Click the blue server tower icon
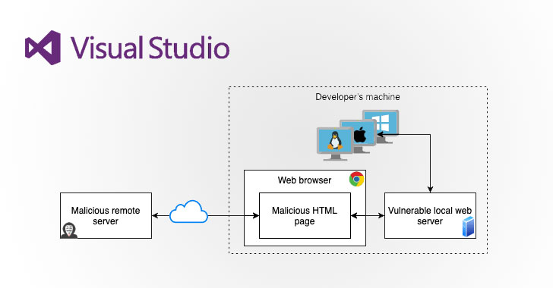The image size is (553, 288). [x=469, y=227]
